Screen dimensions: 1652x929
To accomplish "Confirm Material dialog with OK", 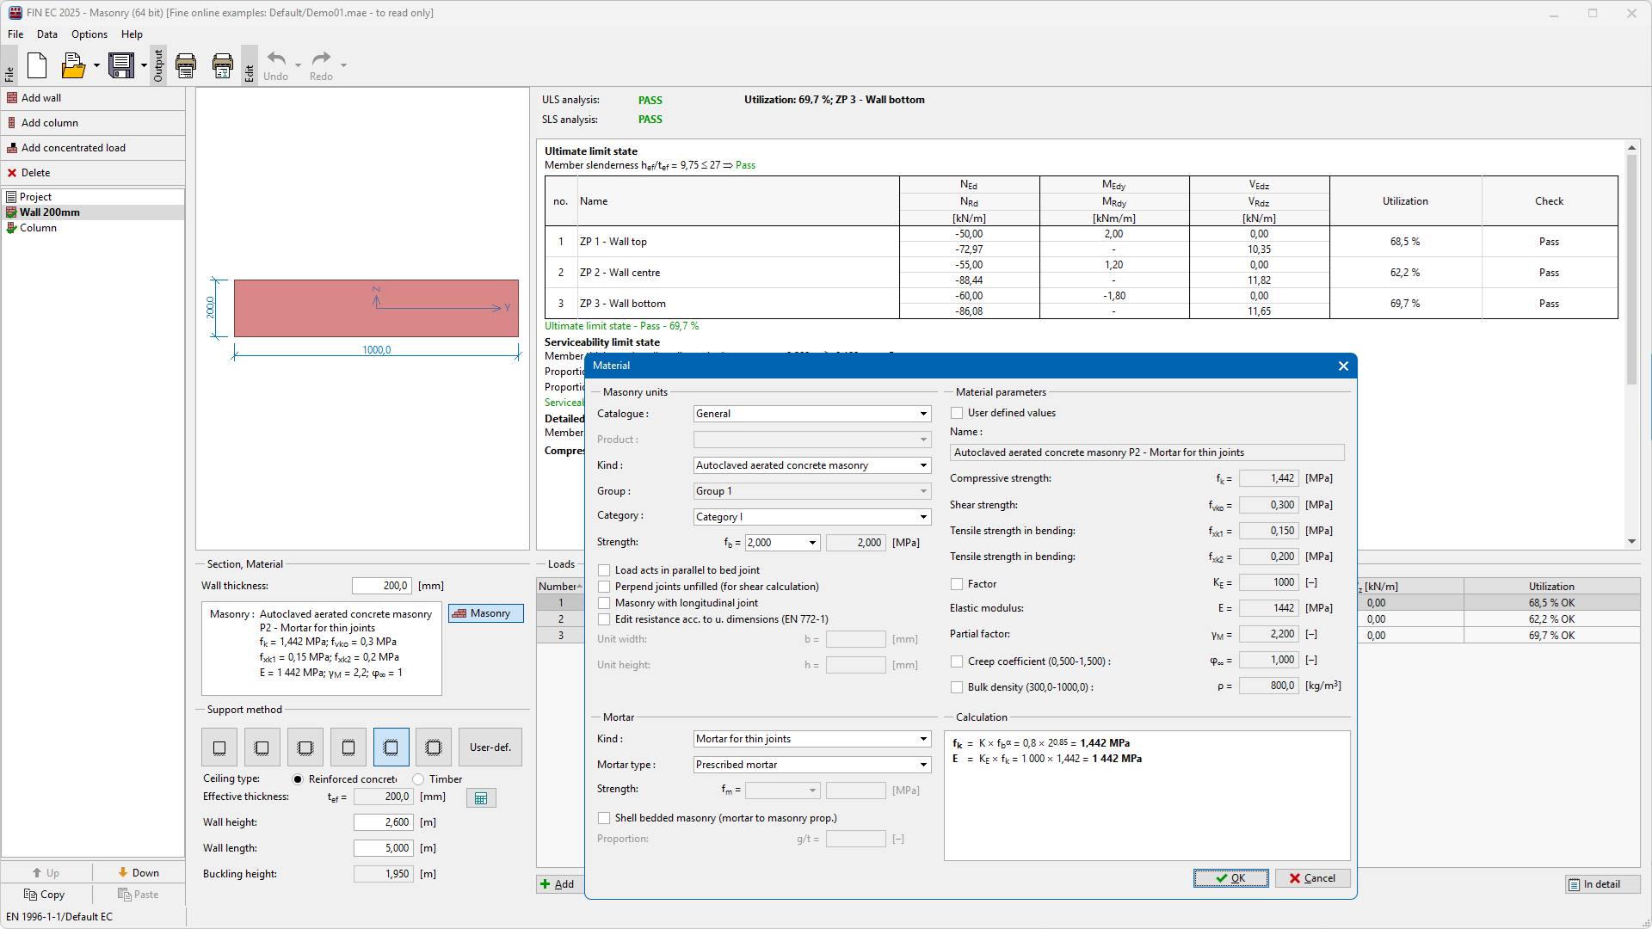I will pyautogui.click(x=1230, y=878).
